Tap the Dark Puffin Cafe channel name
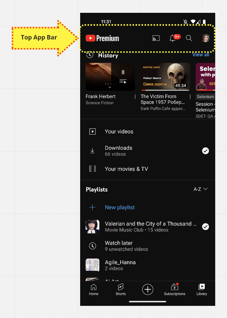The width and height of the screenshot is (227, 318). tap(163, 109)
